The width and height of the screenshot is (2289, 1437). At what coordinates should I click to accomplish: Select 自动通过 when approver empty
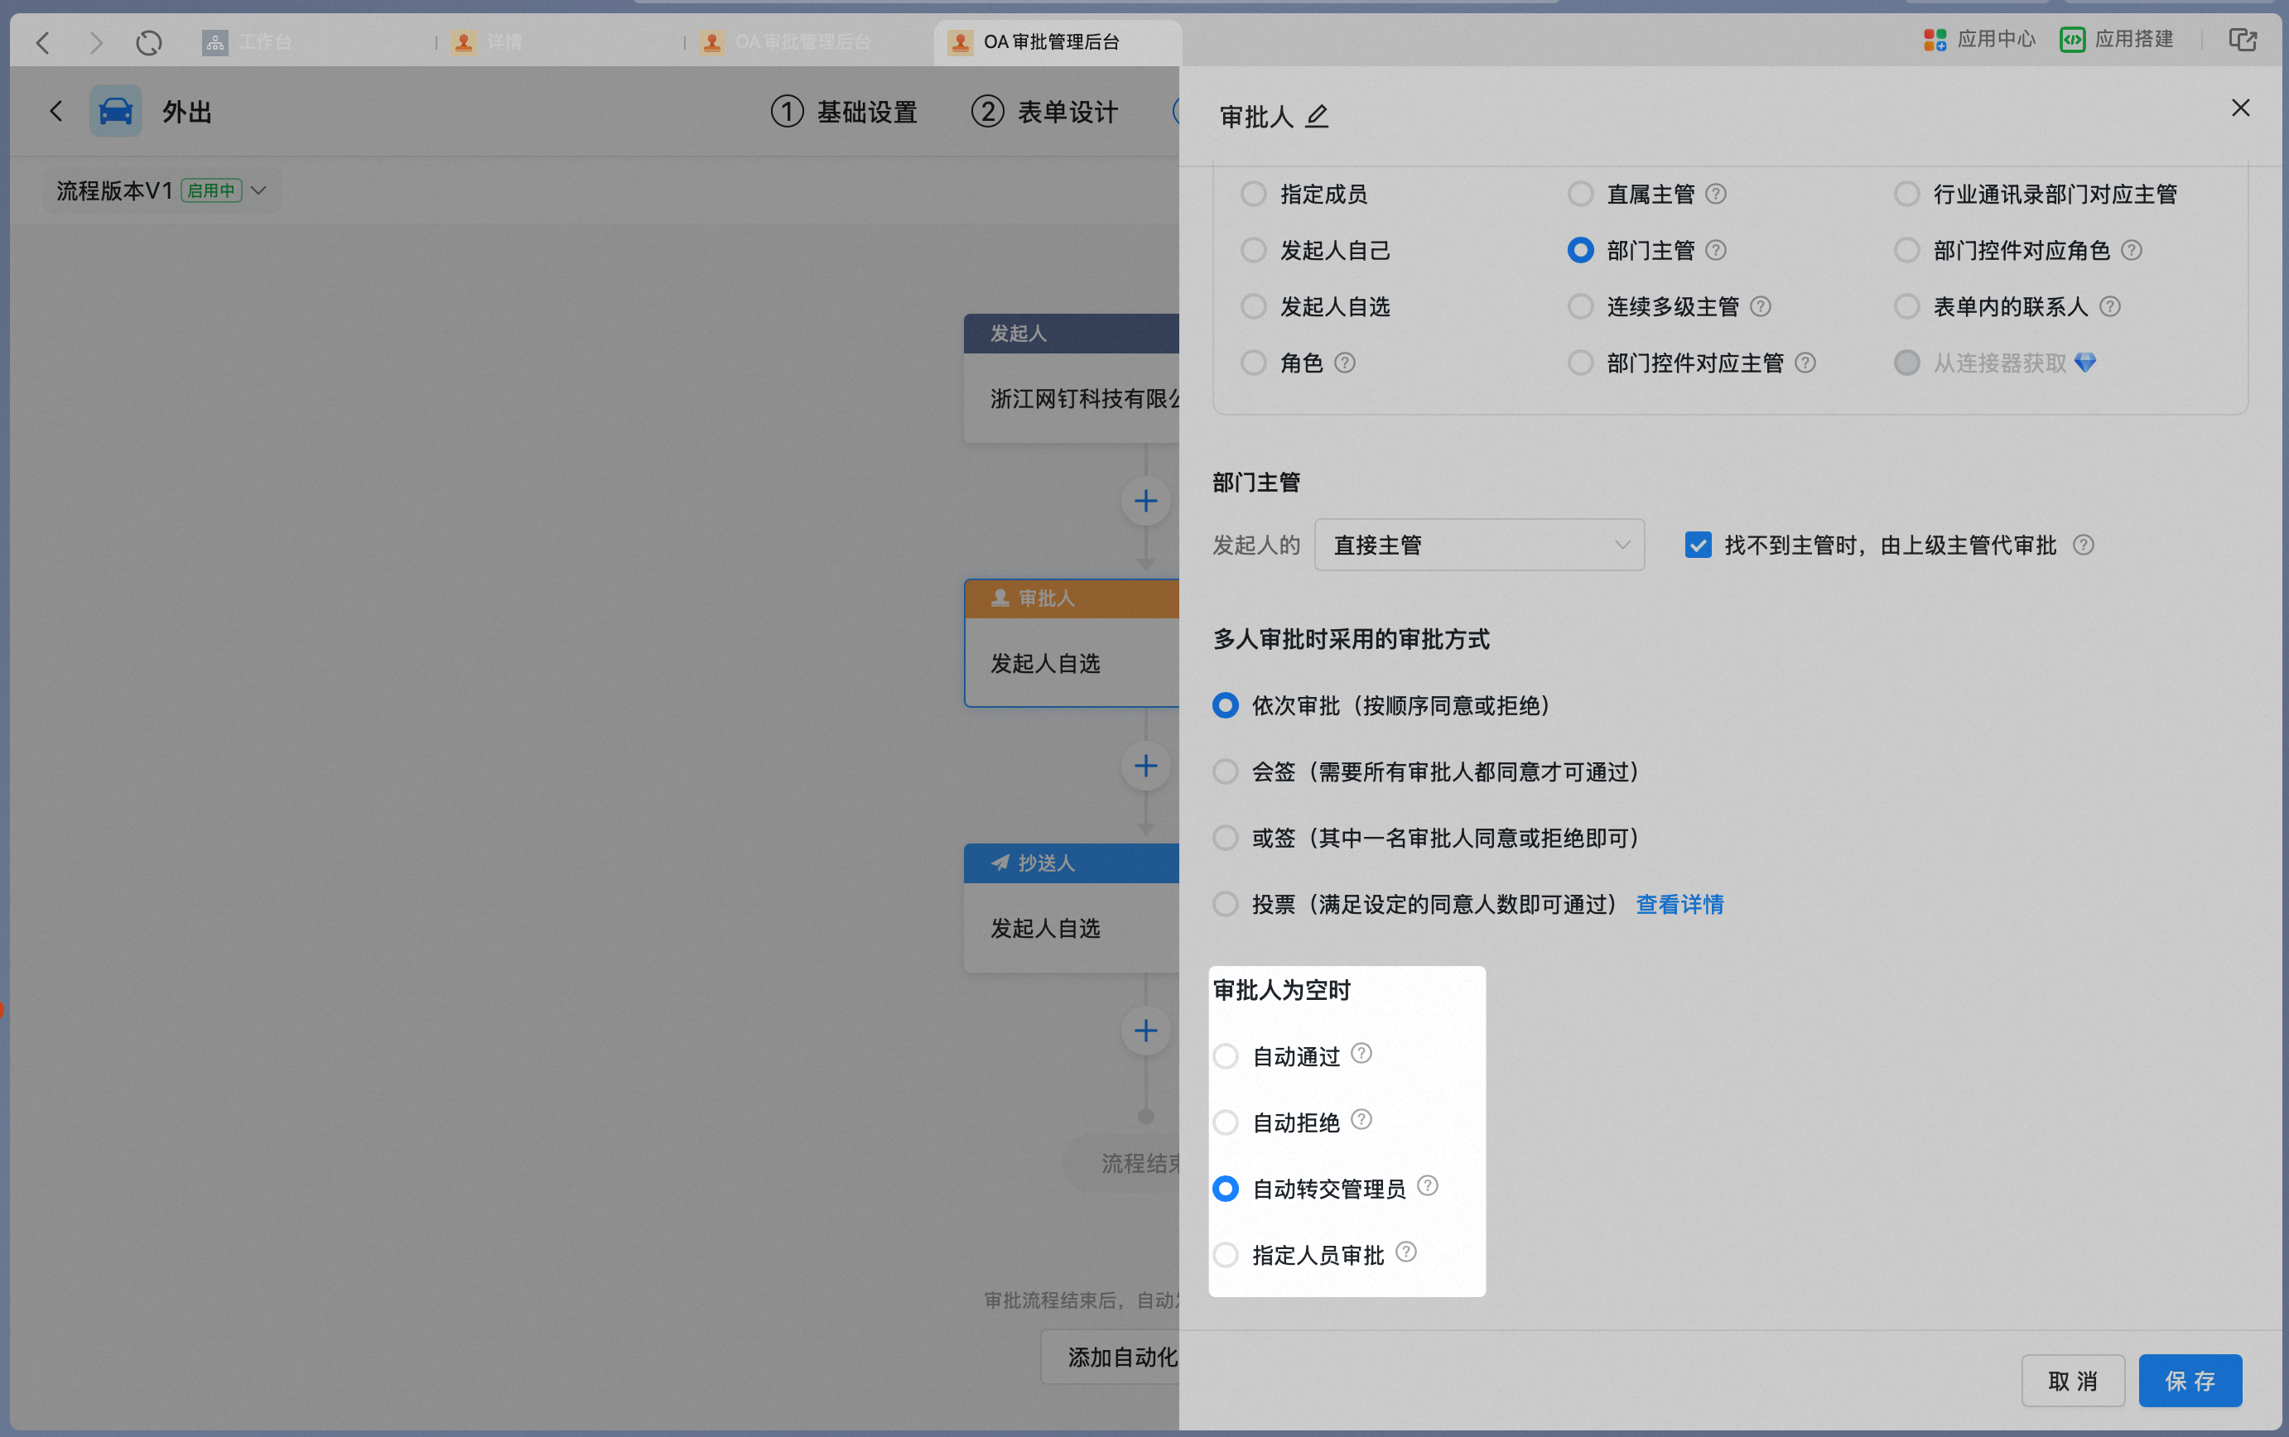(x=1226, y=1056)
